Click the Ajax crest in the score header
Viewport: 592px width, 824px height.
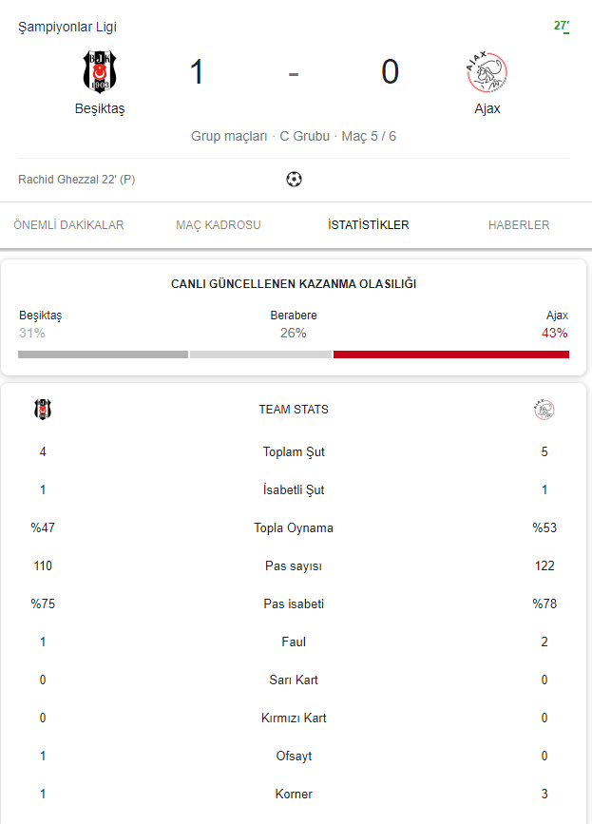(x=487, y=72)
